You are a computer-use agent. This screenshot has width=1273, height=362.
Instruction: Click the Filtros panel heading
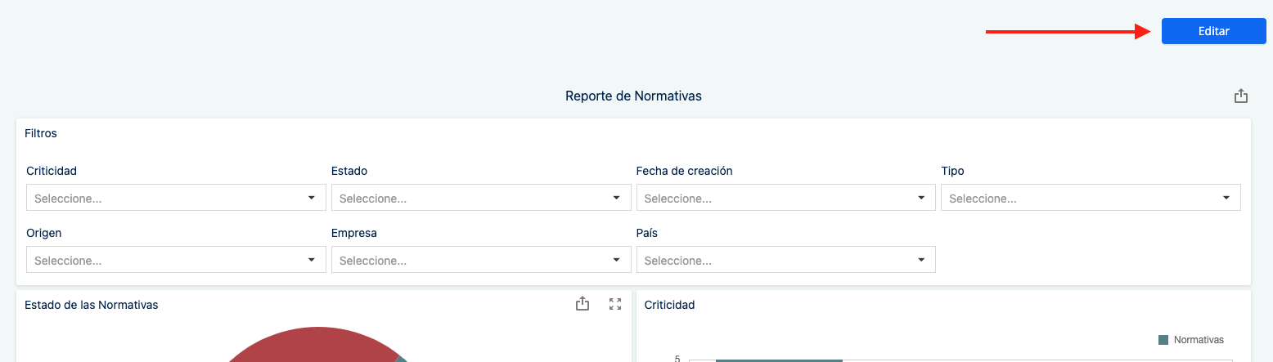click(41, 133)
